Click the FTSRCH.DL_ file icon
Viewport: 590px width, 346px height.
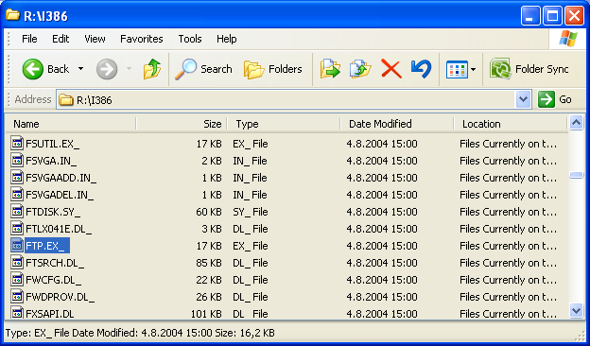[17, 263]
